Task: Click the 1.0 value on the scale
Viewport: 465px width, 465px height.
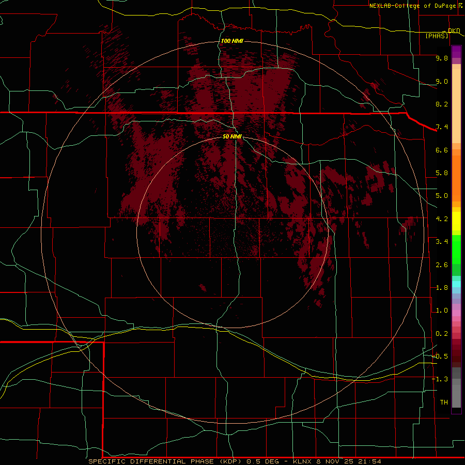Action: pos(442,311)
